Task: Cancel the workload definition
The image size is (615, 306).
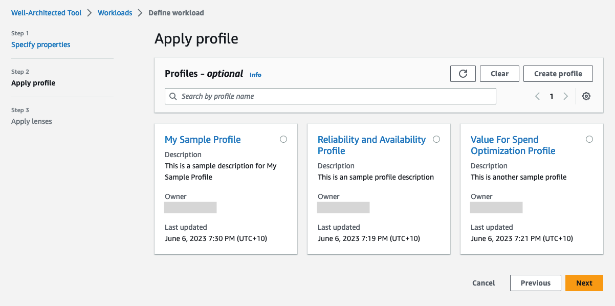Action: (x=484, y=283)
